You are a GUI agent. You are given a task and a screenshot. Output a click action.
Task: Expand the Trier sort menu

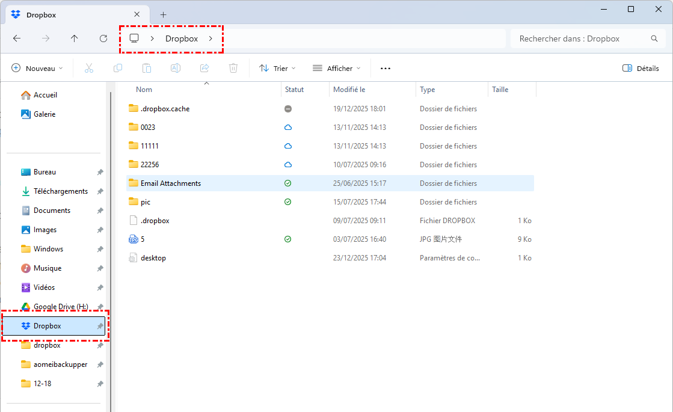(277, 69)
